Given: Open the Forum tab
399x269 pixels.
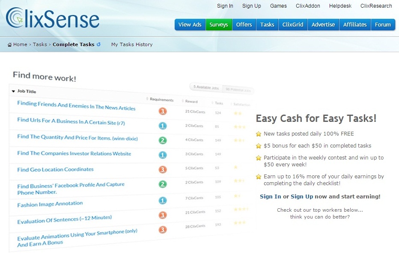Looking at the screenshot, I should point(383,25).
